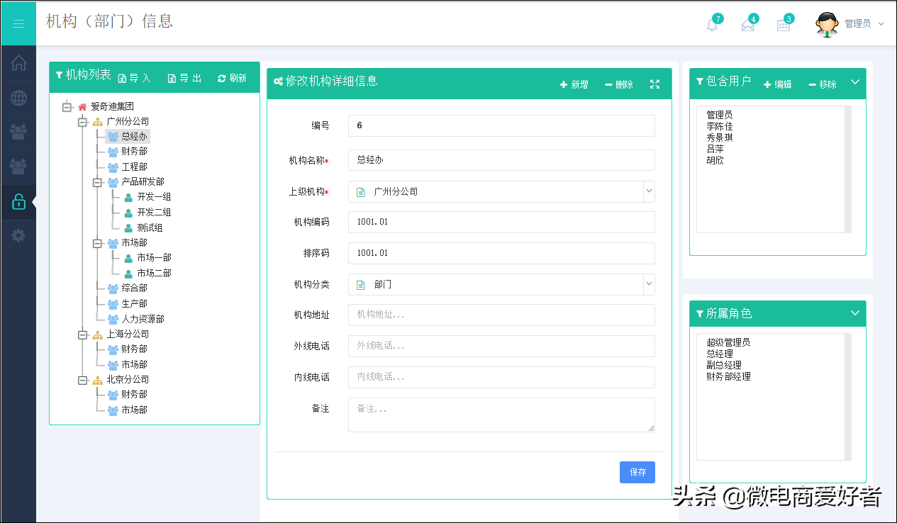The height and width of the screenshot is (523, 897).
Task: Click the 机构编码 input field
Action: tap(501, 222)
